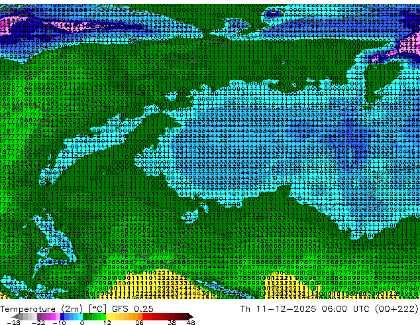Click the '(00+222)' forecast hour label
This screenshot has width=420, height=325.
click(397, 309)
